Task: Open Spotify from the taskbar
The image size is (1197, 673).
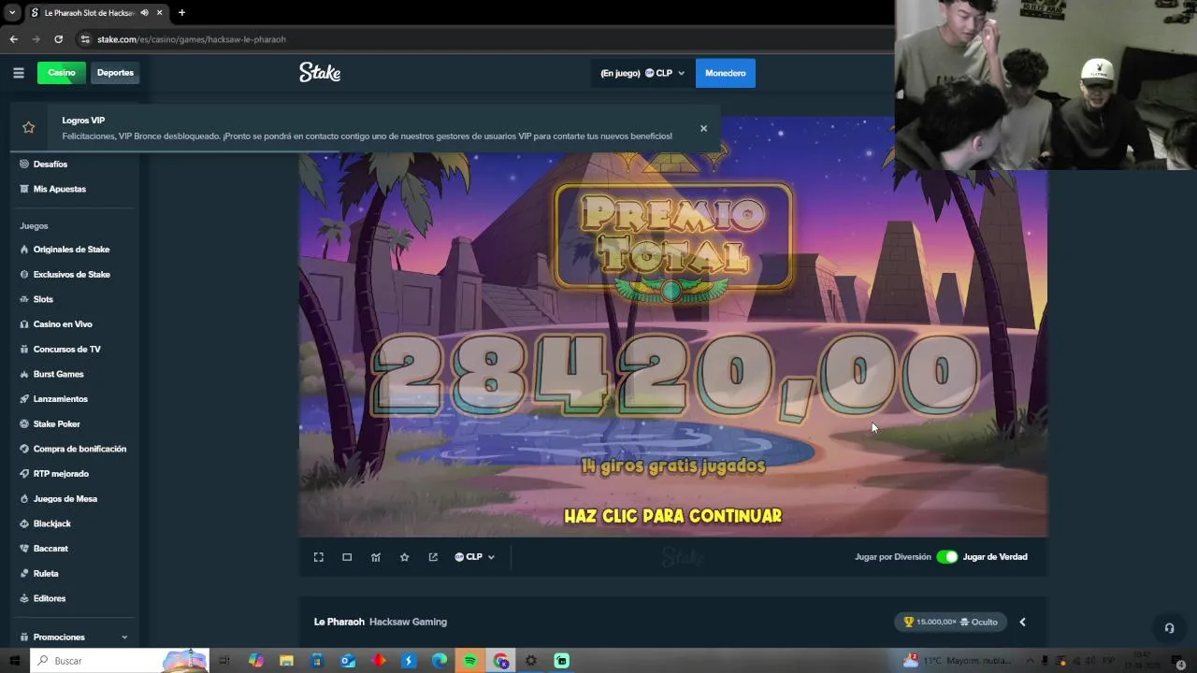Action: pyautogui.click(x=470, y=661)
